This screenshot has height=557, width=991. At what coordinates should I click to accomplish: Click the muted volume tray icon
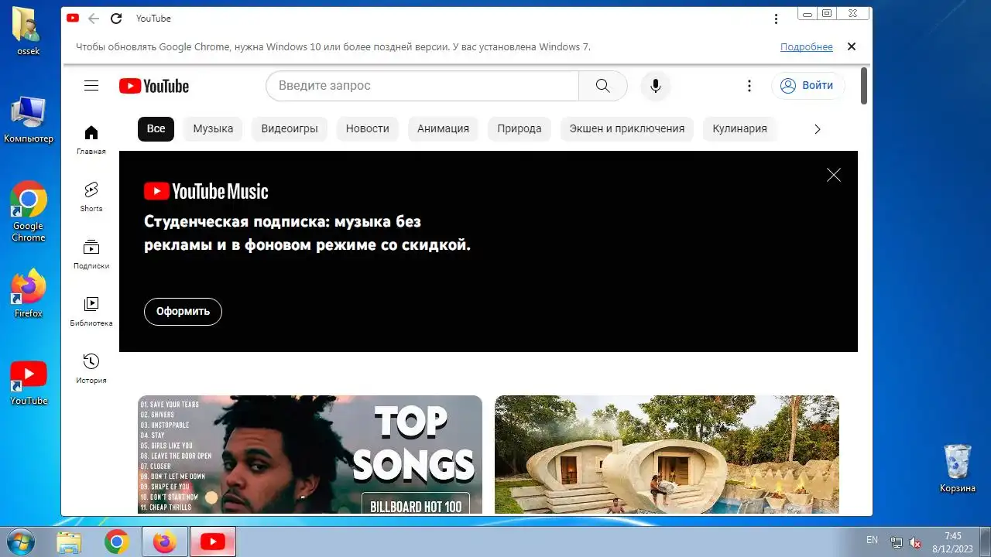pyautogui.click(x=915, y=542)
